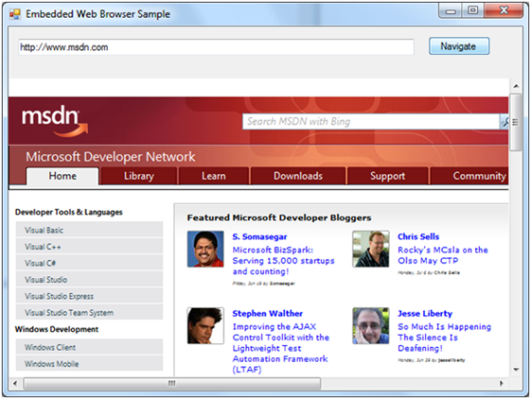Click the horizontal scrollbar right arrow
The image size is (531, 399).
click(x=502, y=384)
